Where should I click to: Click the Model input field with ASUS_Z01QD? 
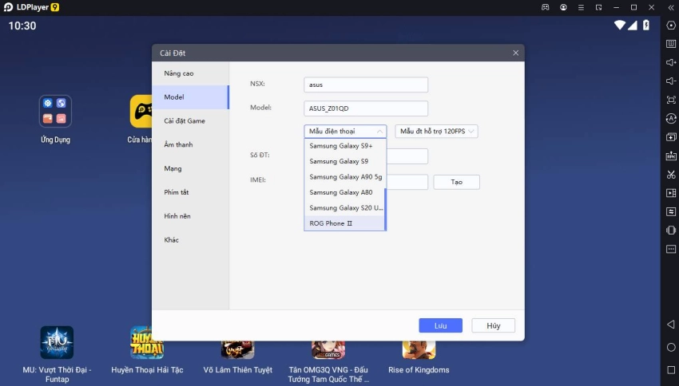pos(366,108)
